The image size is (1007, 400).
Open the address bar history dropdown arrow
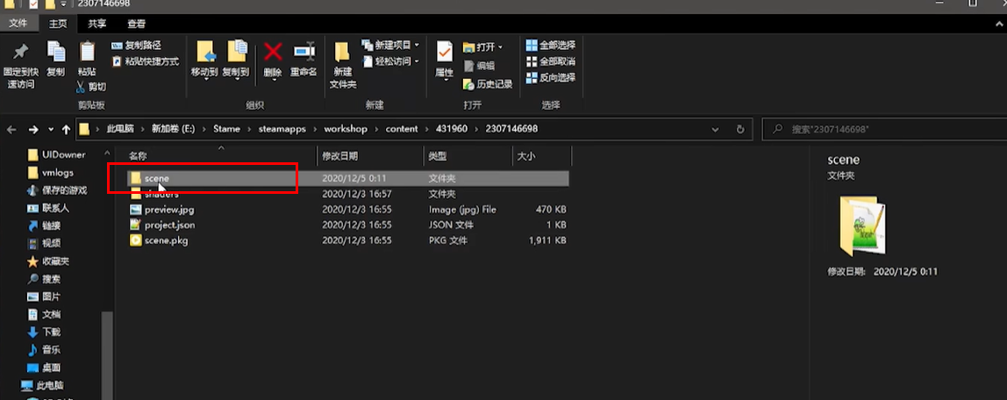tap(719, 129)
